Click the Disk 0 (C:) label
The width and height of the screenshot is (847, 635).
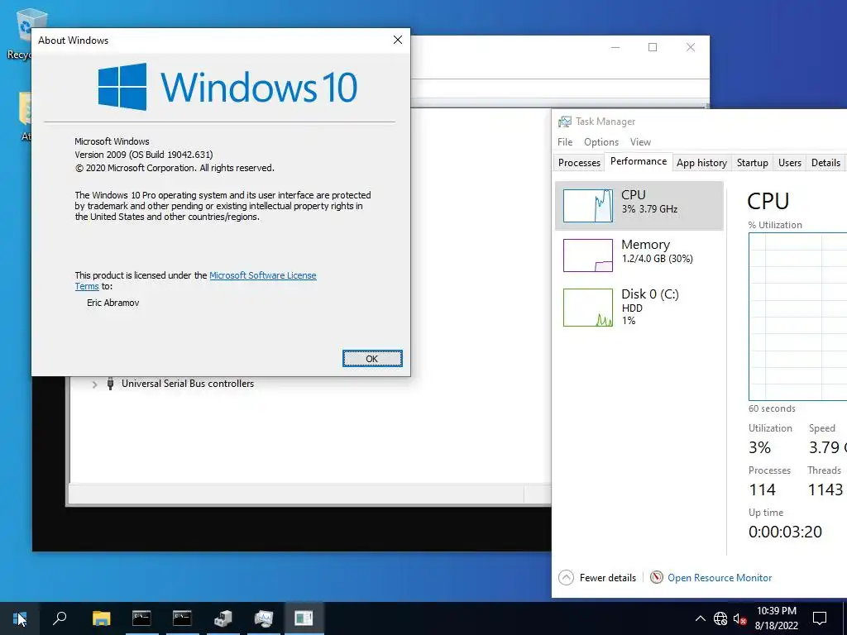pyautogui.click(x=650, y=294)
